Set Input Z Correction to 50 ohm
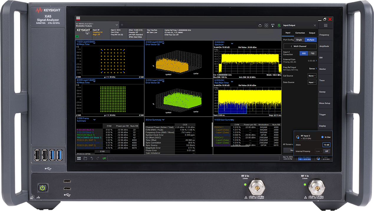 [304, 54]
